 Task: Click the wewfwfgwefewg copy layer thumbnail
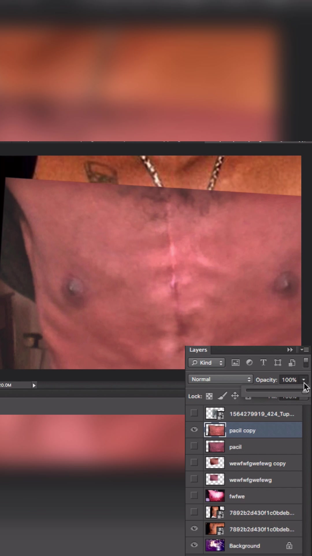click(x=215, y=463)
